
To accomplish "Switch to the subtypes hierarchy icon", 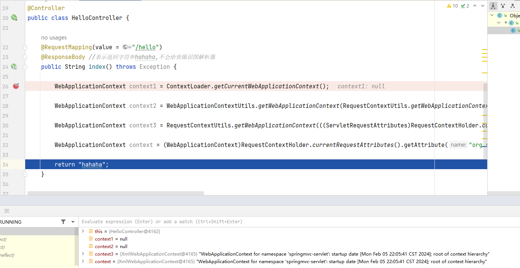I will pos(512,6).
